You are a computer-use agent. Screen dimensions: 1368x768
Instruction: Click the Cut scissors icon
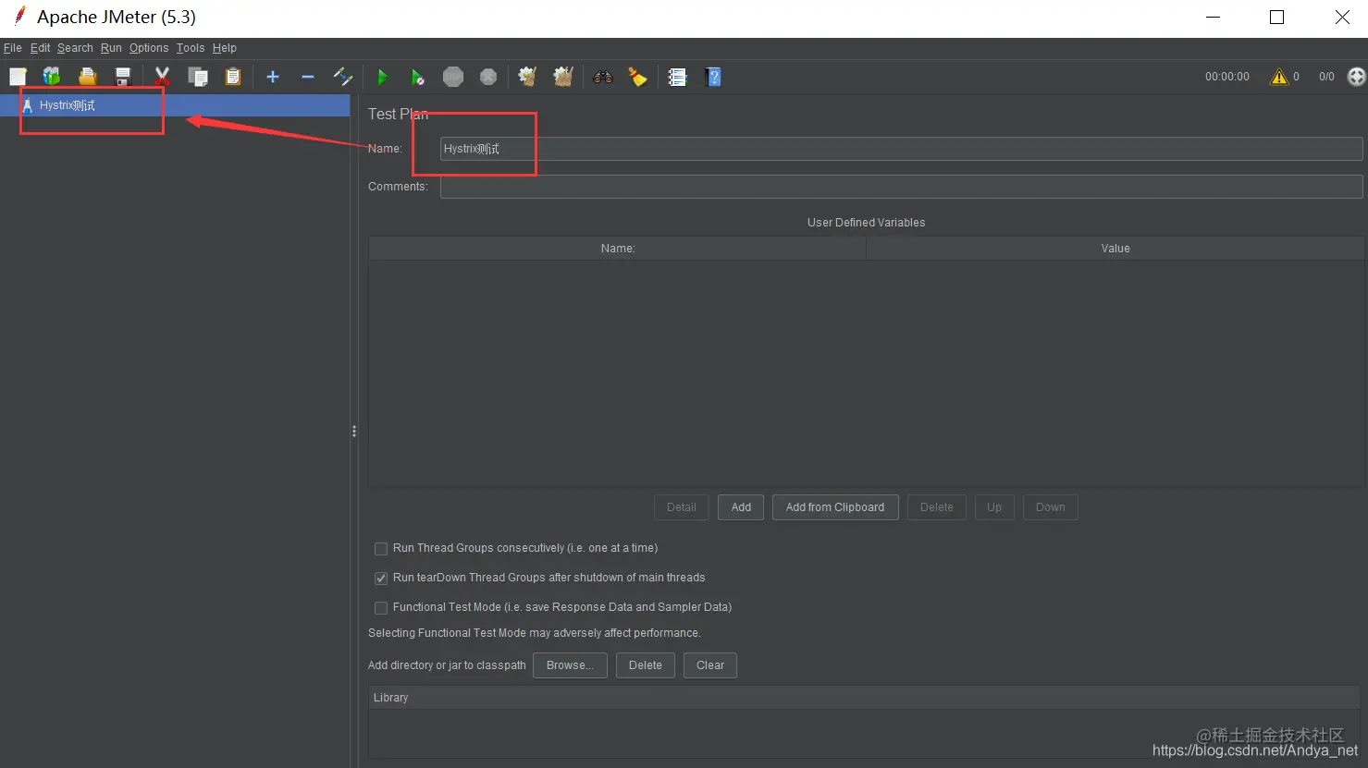coord(162,77)
